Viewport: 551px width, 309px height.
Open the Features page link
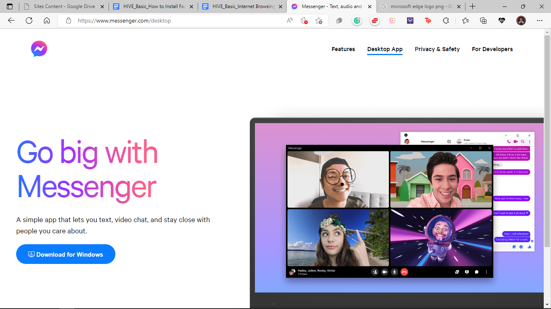343,49
